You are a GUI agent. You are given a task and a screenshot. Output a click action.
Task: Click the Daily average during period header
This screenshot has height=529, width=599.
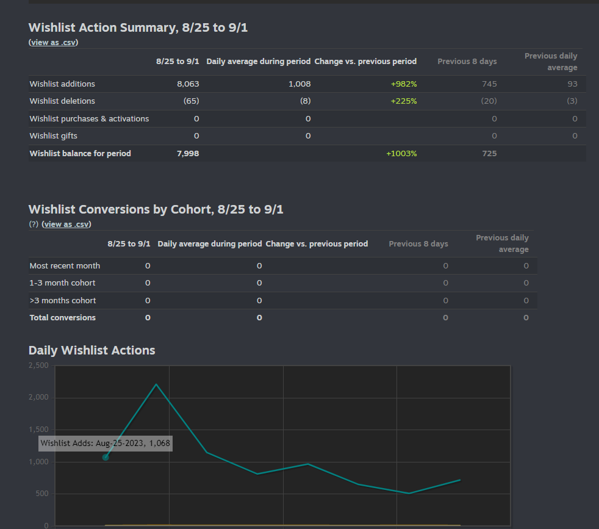coord(257,61)
